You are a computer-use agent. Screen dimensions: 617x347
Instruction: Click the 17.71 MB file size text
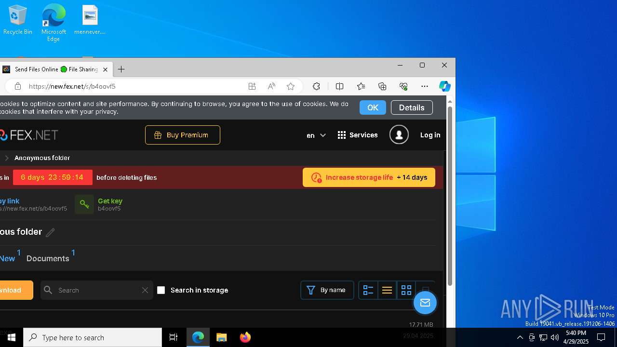(x=421, y=325)
